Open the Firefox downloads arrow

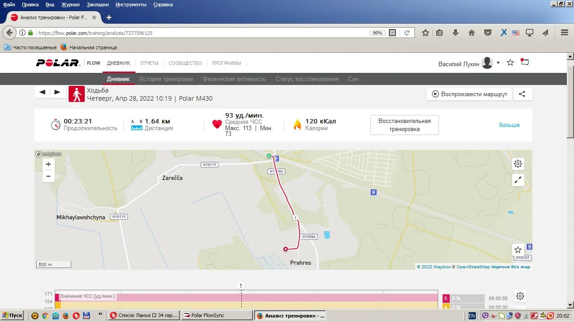tap(456, 33)
